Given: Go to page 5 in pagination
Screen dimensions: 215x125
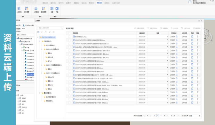Looking at the screenshot, I should click(x=161, y=116).
